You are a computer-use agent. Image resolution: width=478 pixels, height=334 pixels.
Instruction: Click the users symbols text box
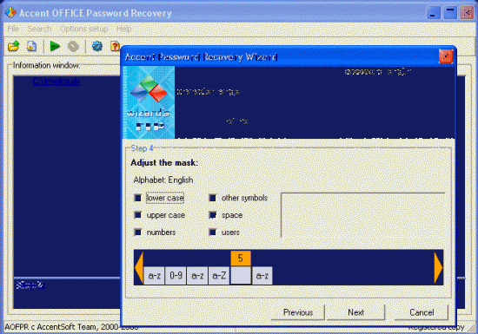click(362, 215)
